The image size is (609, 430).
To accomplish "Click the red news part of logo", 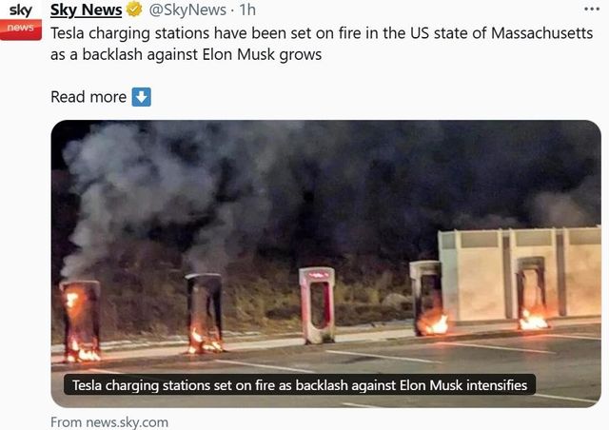I will [x=21, y=29].
